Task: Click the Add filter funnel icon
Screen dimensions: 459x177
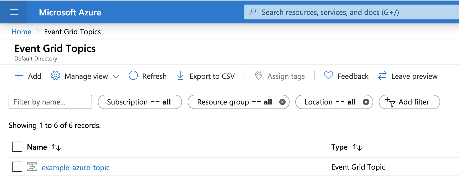Action: click(390, 102)
